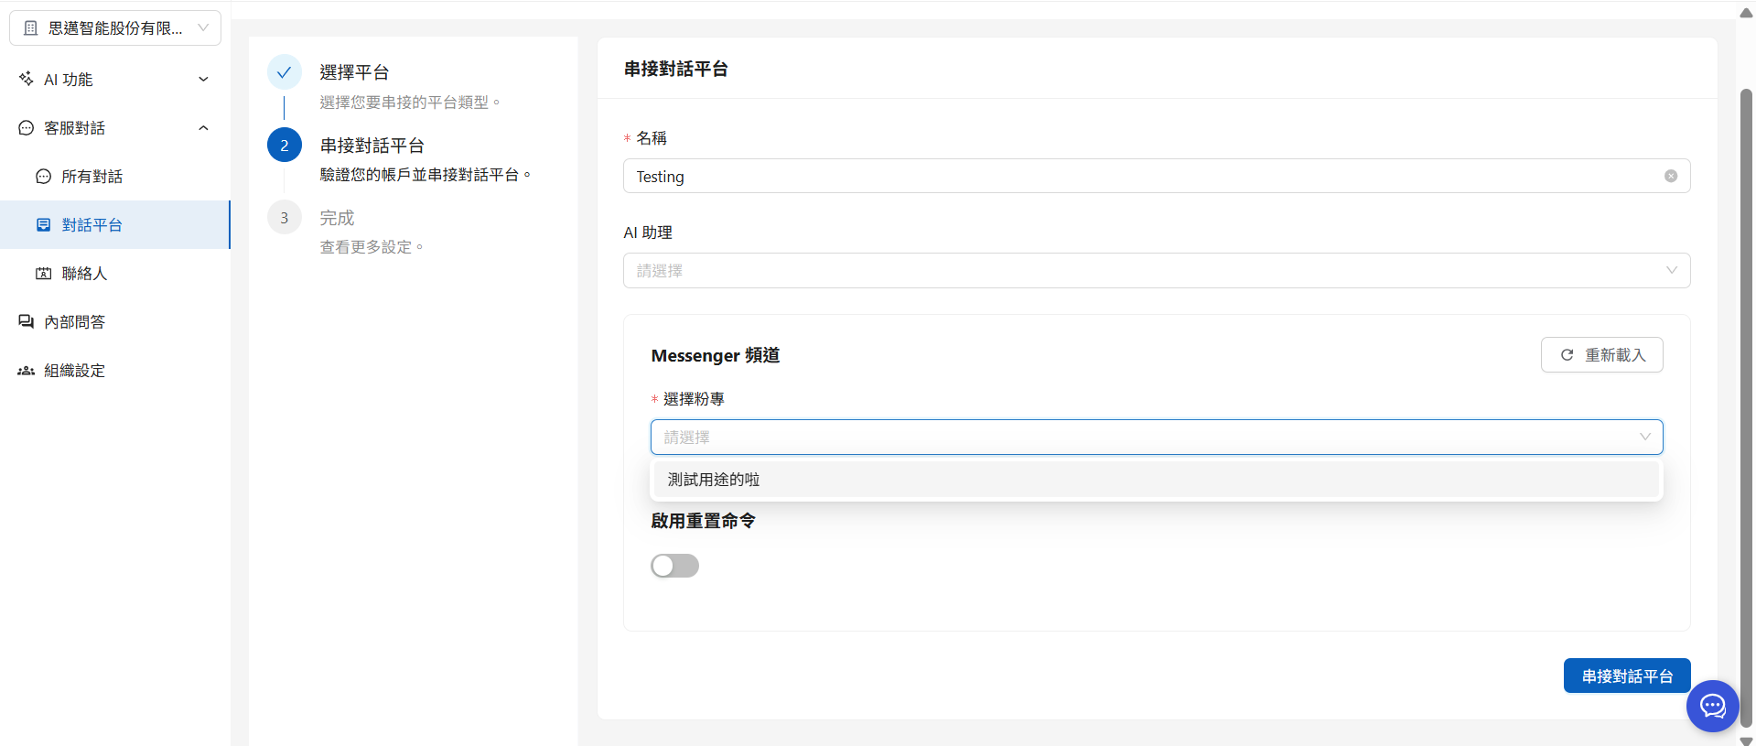Open the organization selector 思邁智能股份有限
1756x746 pixels.
(x=115, y=28)
